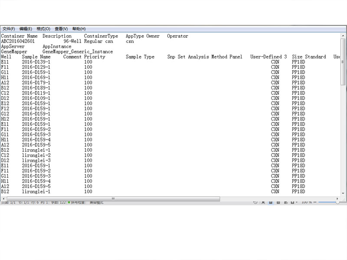
Task: Click horizontal scrollbar left arrow
Action: point(3,199)
